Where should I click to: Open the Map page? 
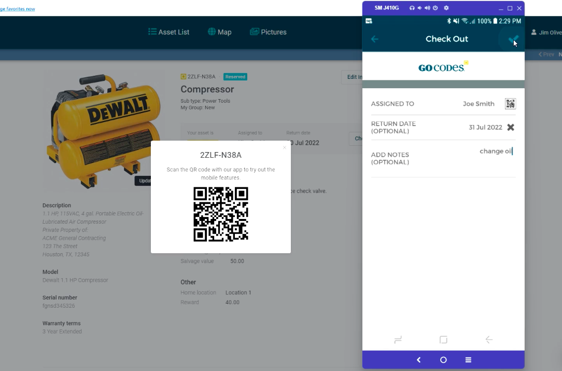[x=219, y=32]
